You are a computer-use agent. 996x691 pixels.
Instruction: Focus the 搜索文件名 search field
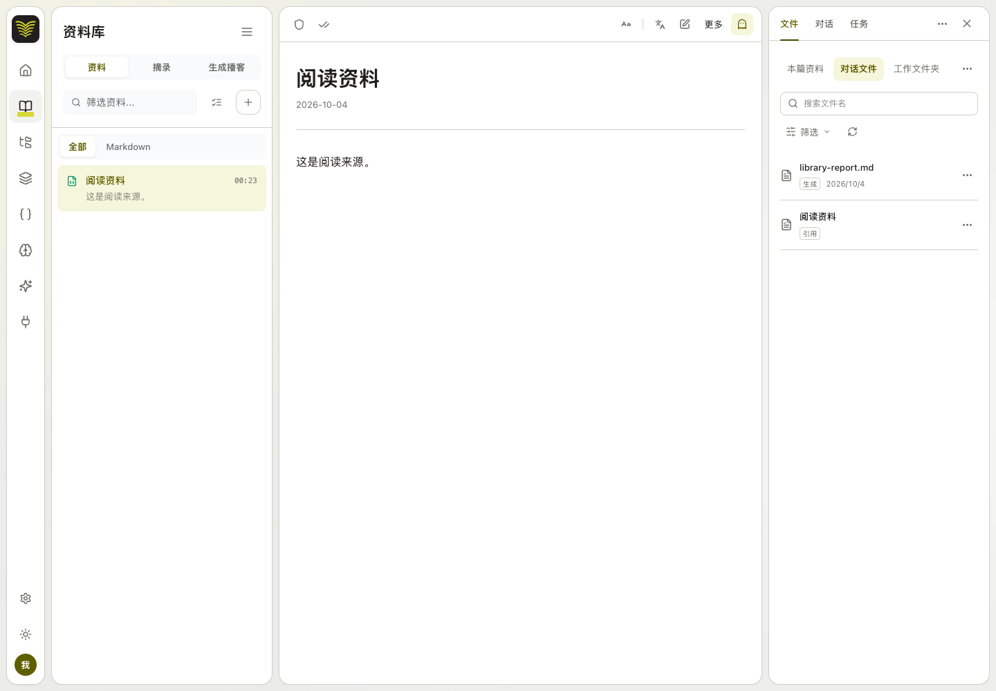tap(879, 104)
